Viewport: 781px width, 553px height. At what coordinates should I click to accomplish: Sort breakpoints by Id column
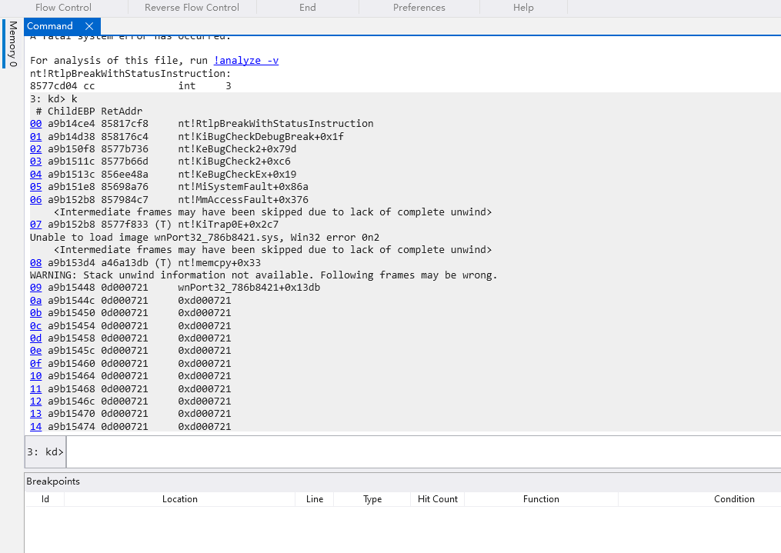coord(45,499)
